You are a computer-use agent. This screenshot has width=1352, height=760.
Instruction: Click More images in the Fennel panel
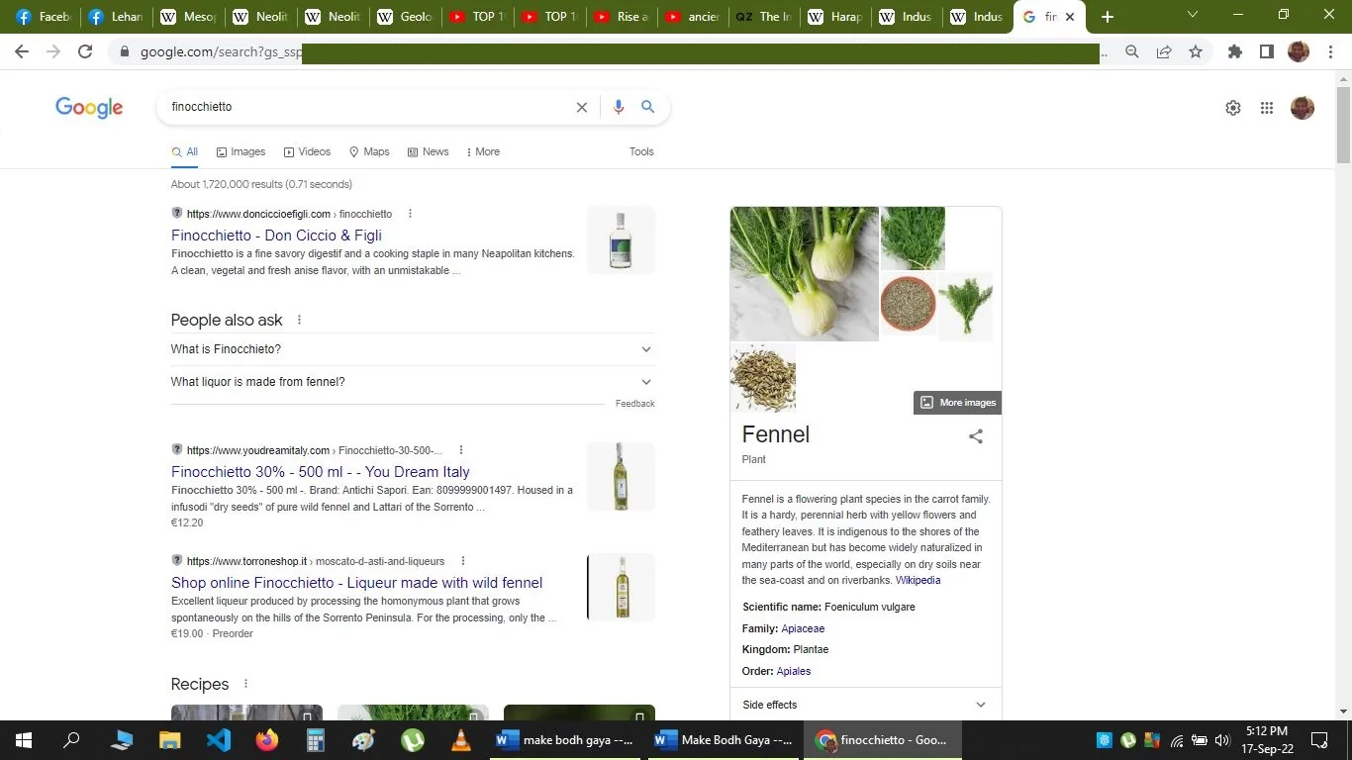(x=957, y=403)
